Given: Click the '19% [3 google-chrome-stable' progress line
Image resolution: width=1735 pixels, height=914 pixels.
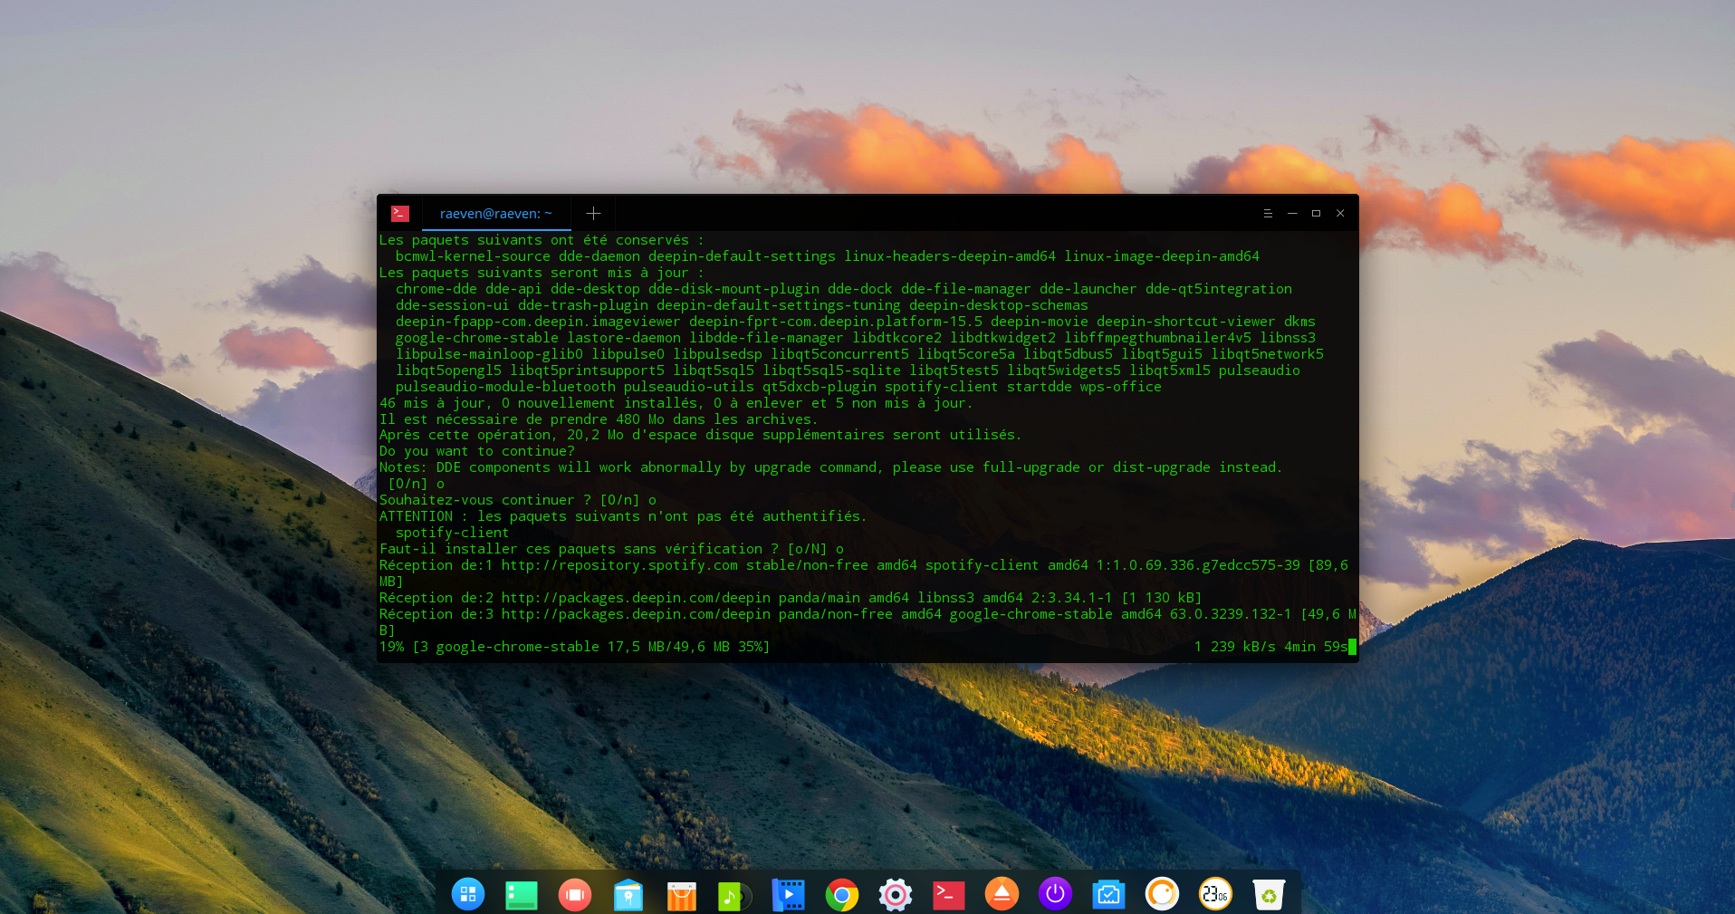Looking at the screenshot, I should (x=574, y=647).
